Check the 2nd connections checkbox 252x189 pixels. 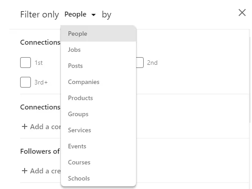[140, 63]
